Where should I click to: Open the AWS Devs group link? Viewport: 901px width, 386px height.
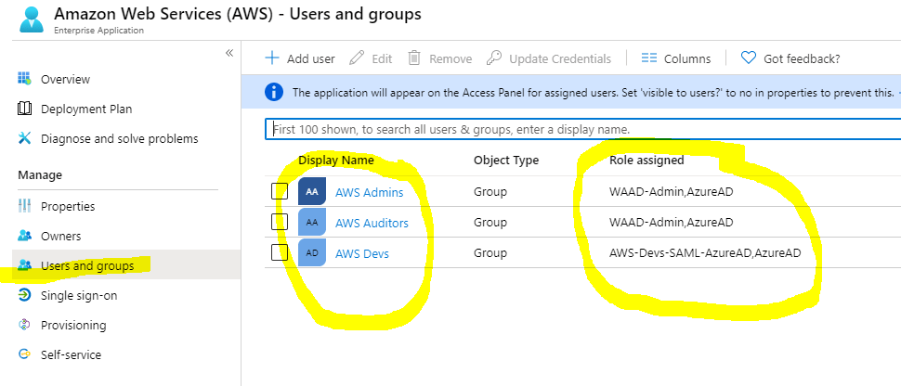(361, 253)
